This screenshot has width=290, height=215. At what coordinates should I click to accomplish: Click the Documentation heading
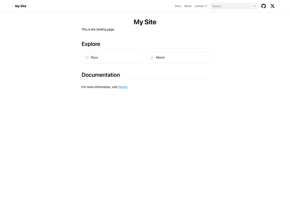coord(101,75)
